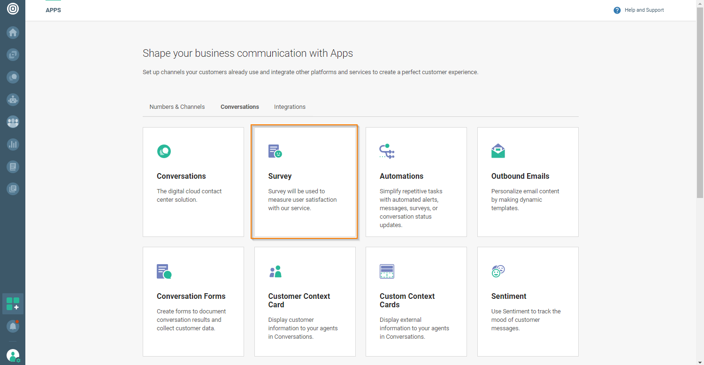Open the Survey app card
Screen dimensions: 704x365
pos(305,182)
